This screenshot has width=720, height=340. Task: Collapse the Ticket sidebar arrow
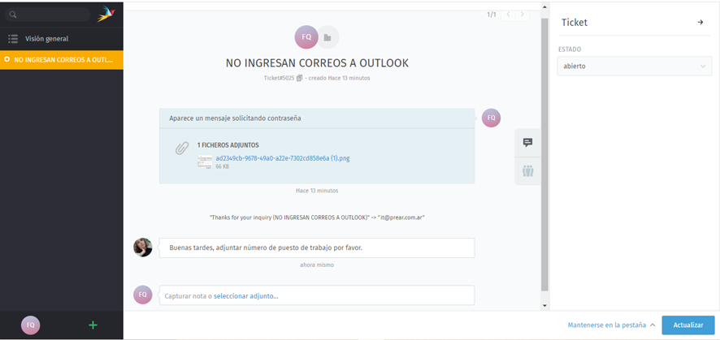(700, 22)
